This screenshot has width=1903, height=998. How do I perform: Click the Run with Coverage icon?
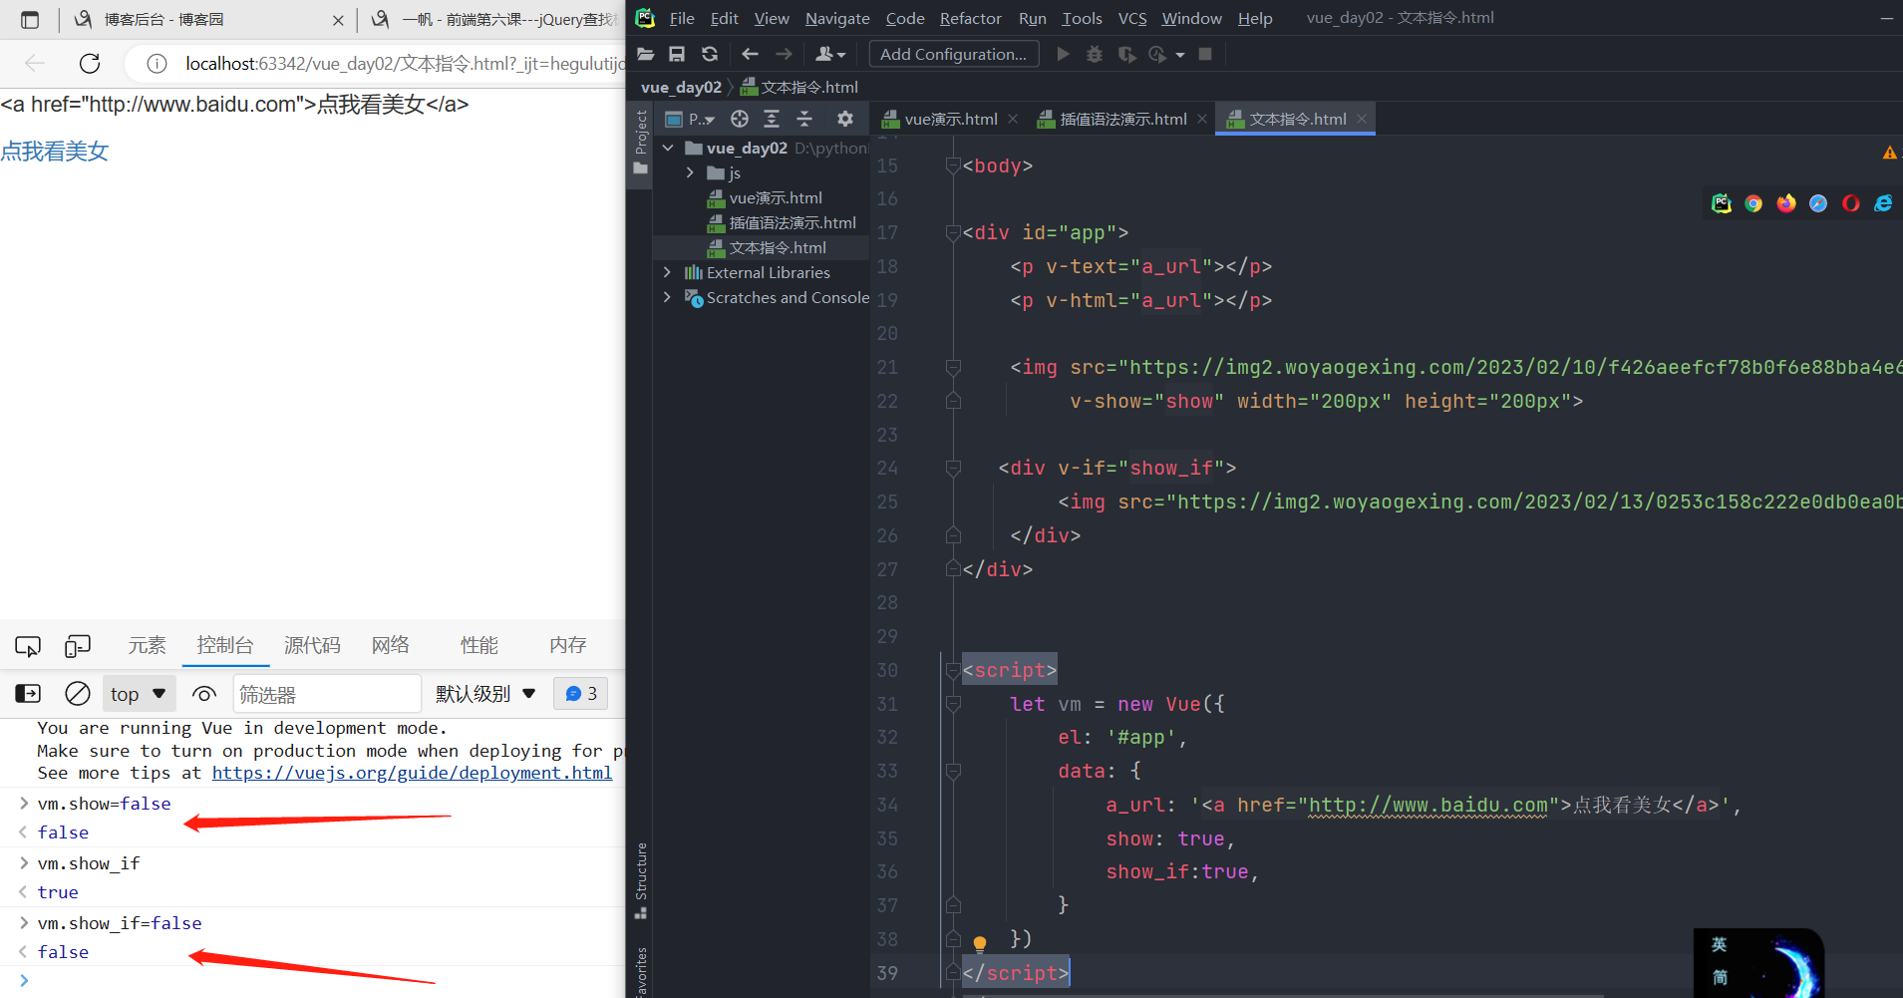coord(1126,54)
